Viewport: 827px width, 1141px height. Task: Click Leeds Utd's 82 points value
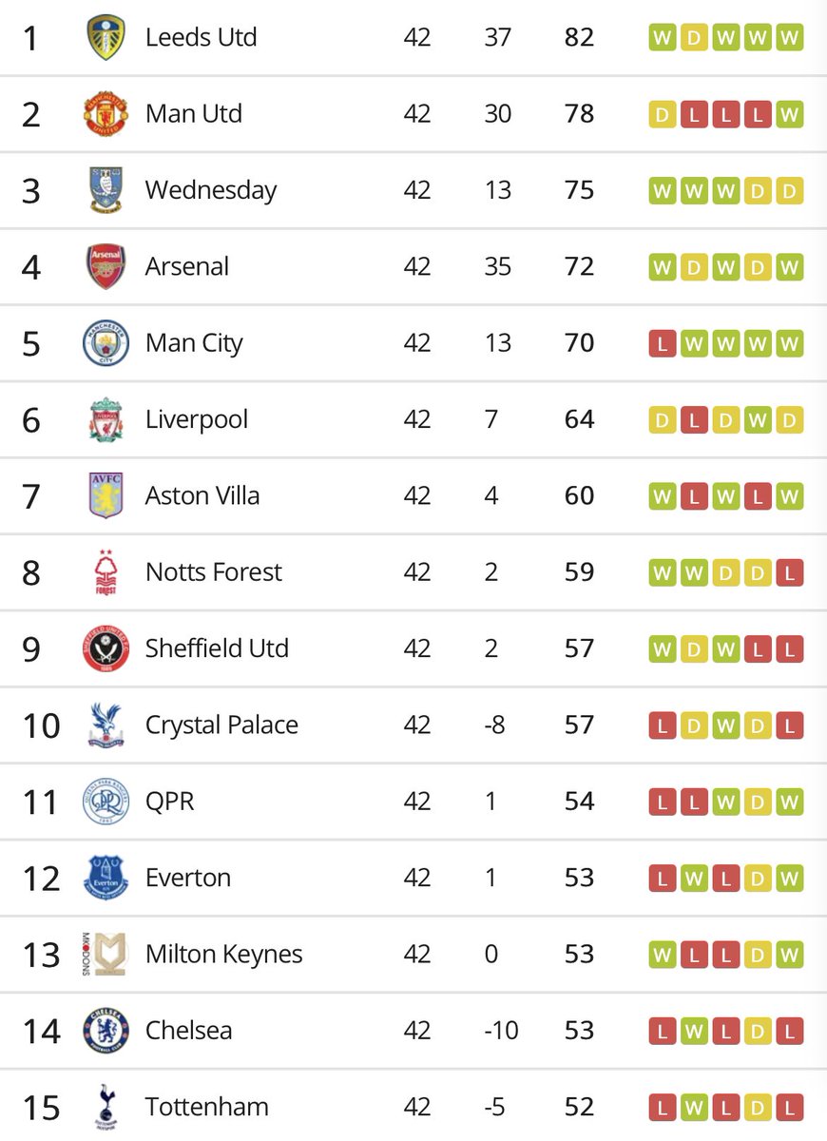[578, 38]
